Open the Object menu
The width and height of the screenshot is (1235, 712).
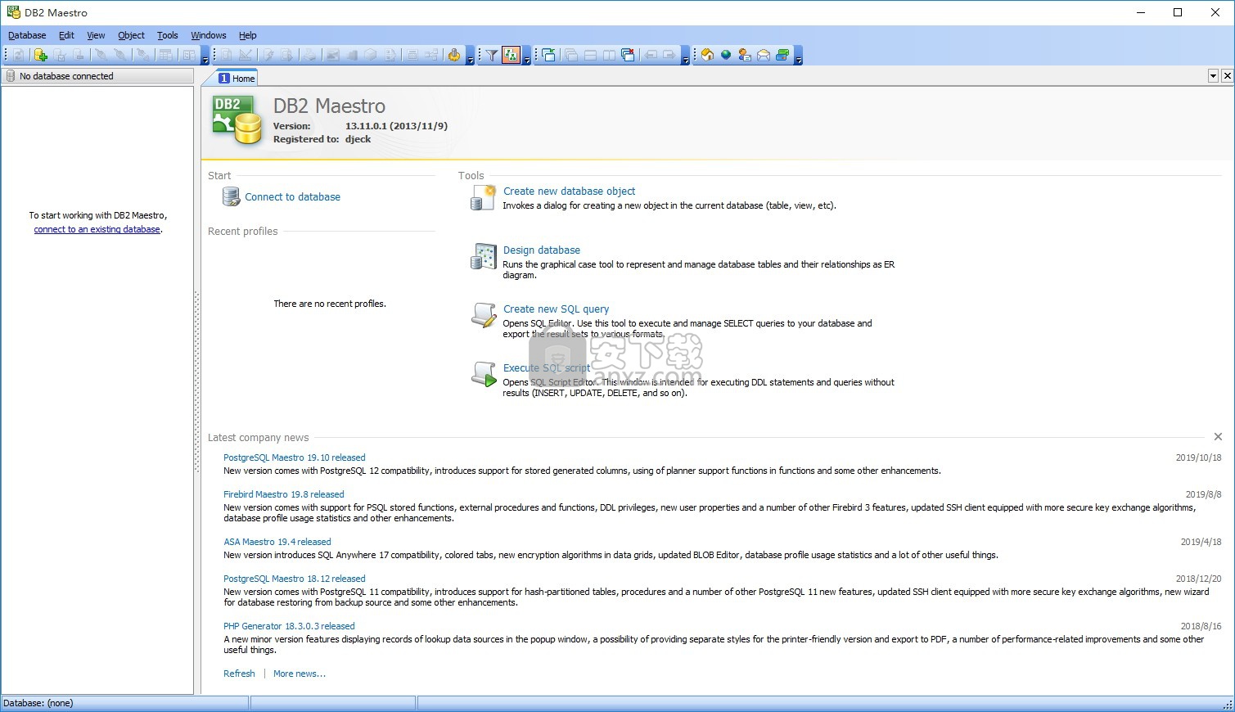(x=131, y=35)
